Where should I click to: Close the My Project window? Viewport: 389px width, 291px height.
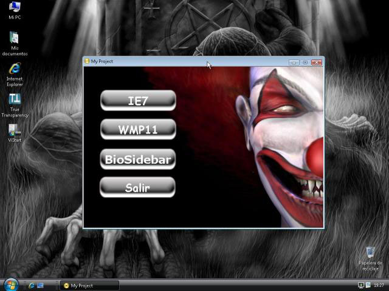coord(317,62)
